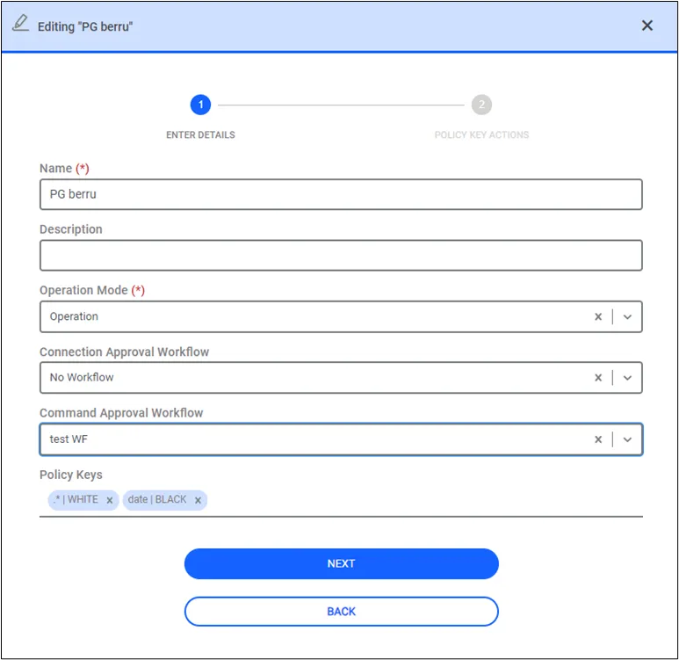The height and width of the screenshot is (660, 679).
Task: Open Command Approval Workflow dropdown chevron
Action: point(627,439)
